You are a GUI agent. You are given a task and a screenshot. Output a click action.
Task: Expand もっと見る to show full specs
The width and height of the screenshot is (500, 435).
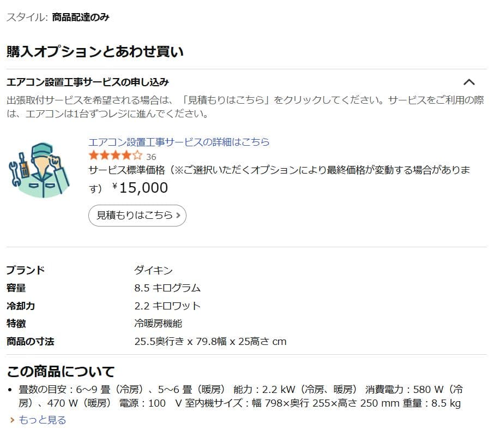(x=42, y=420)
